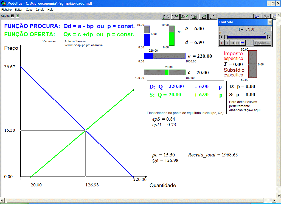The image size is (281, 204).
Task: Open the Caso menu
Action: pos(29,10)
